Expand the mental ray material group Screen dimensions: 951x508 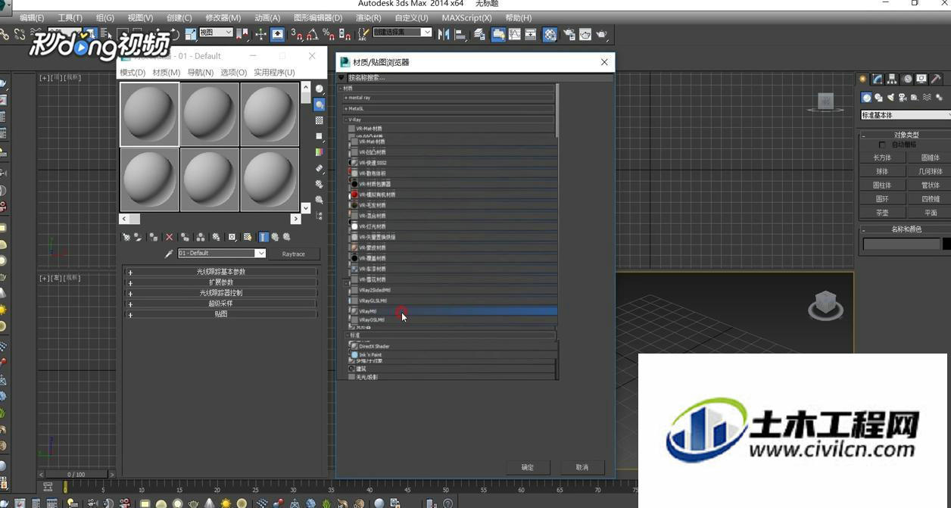[450, 98]
